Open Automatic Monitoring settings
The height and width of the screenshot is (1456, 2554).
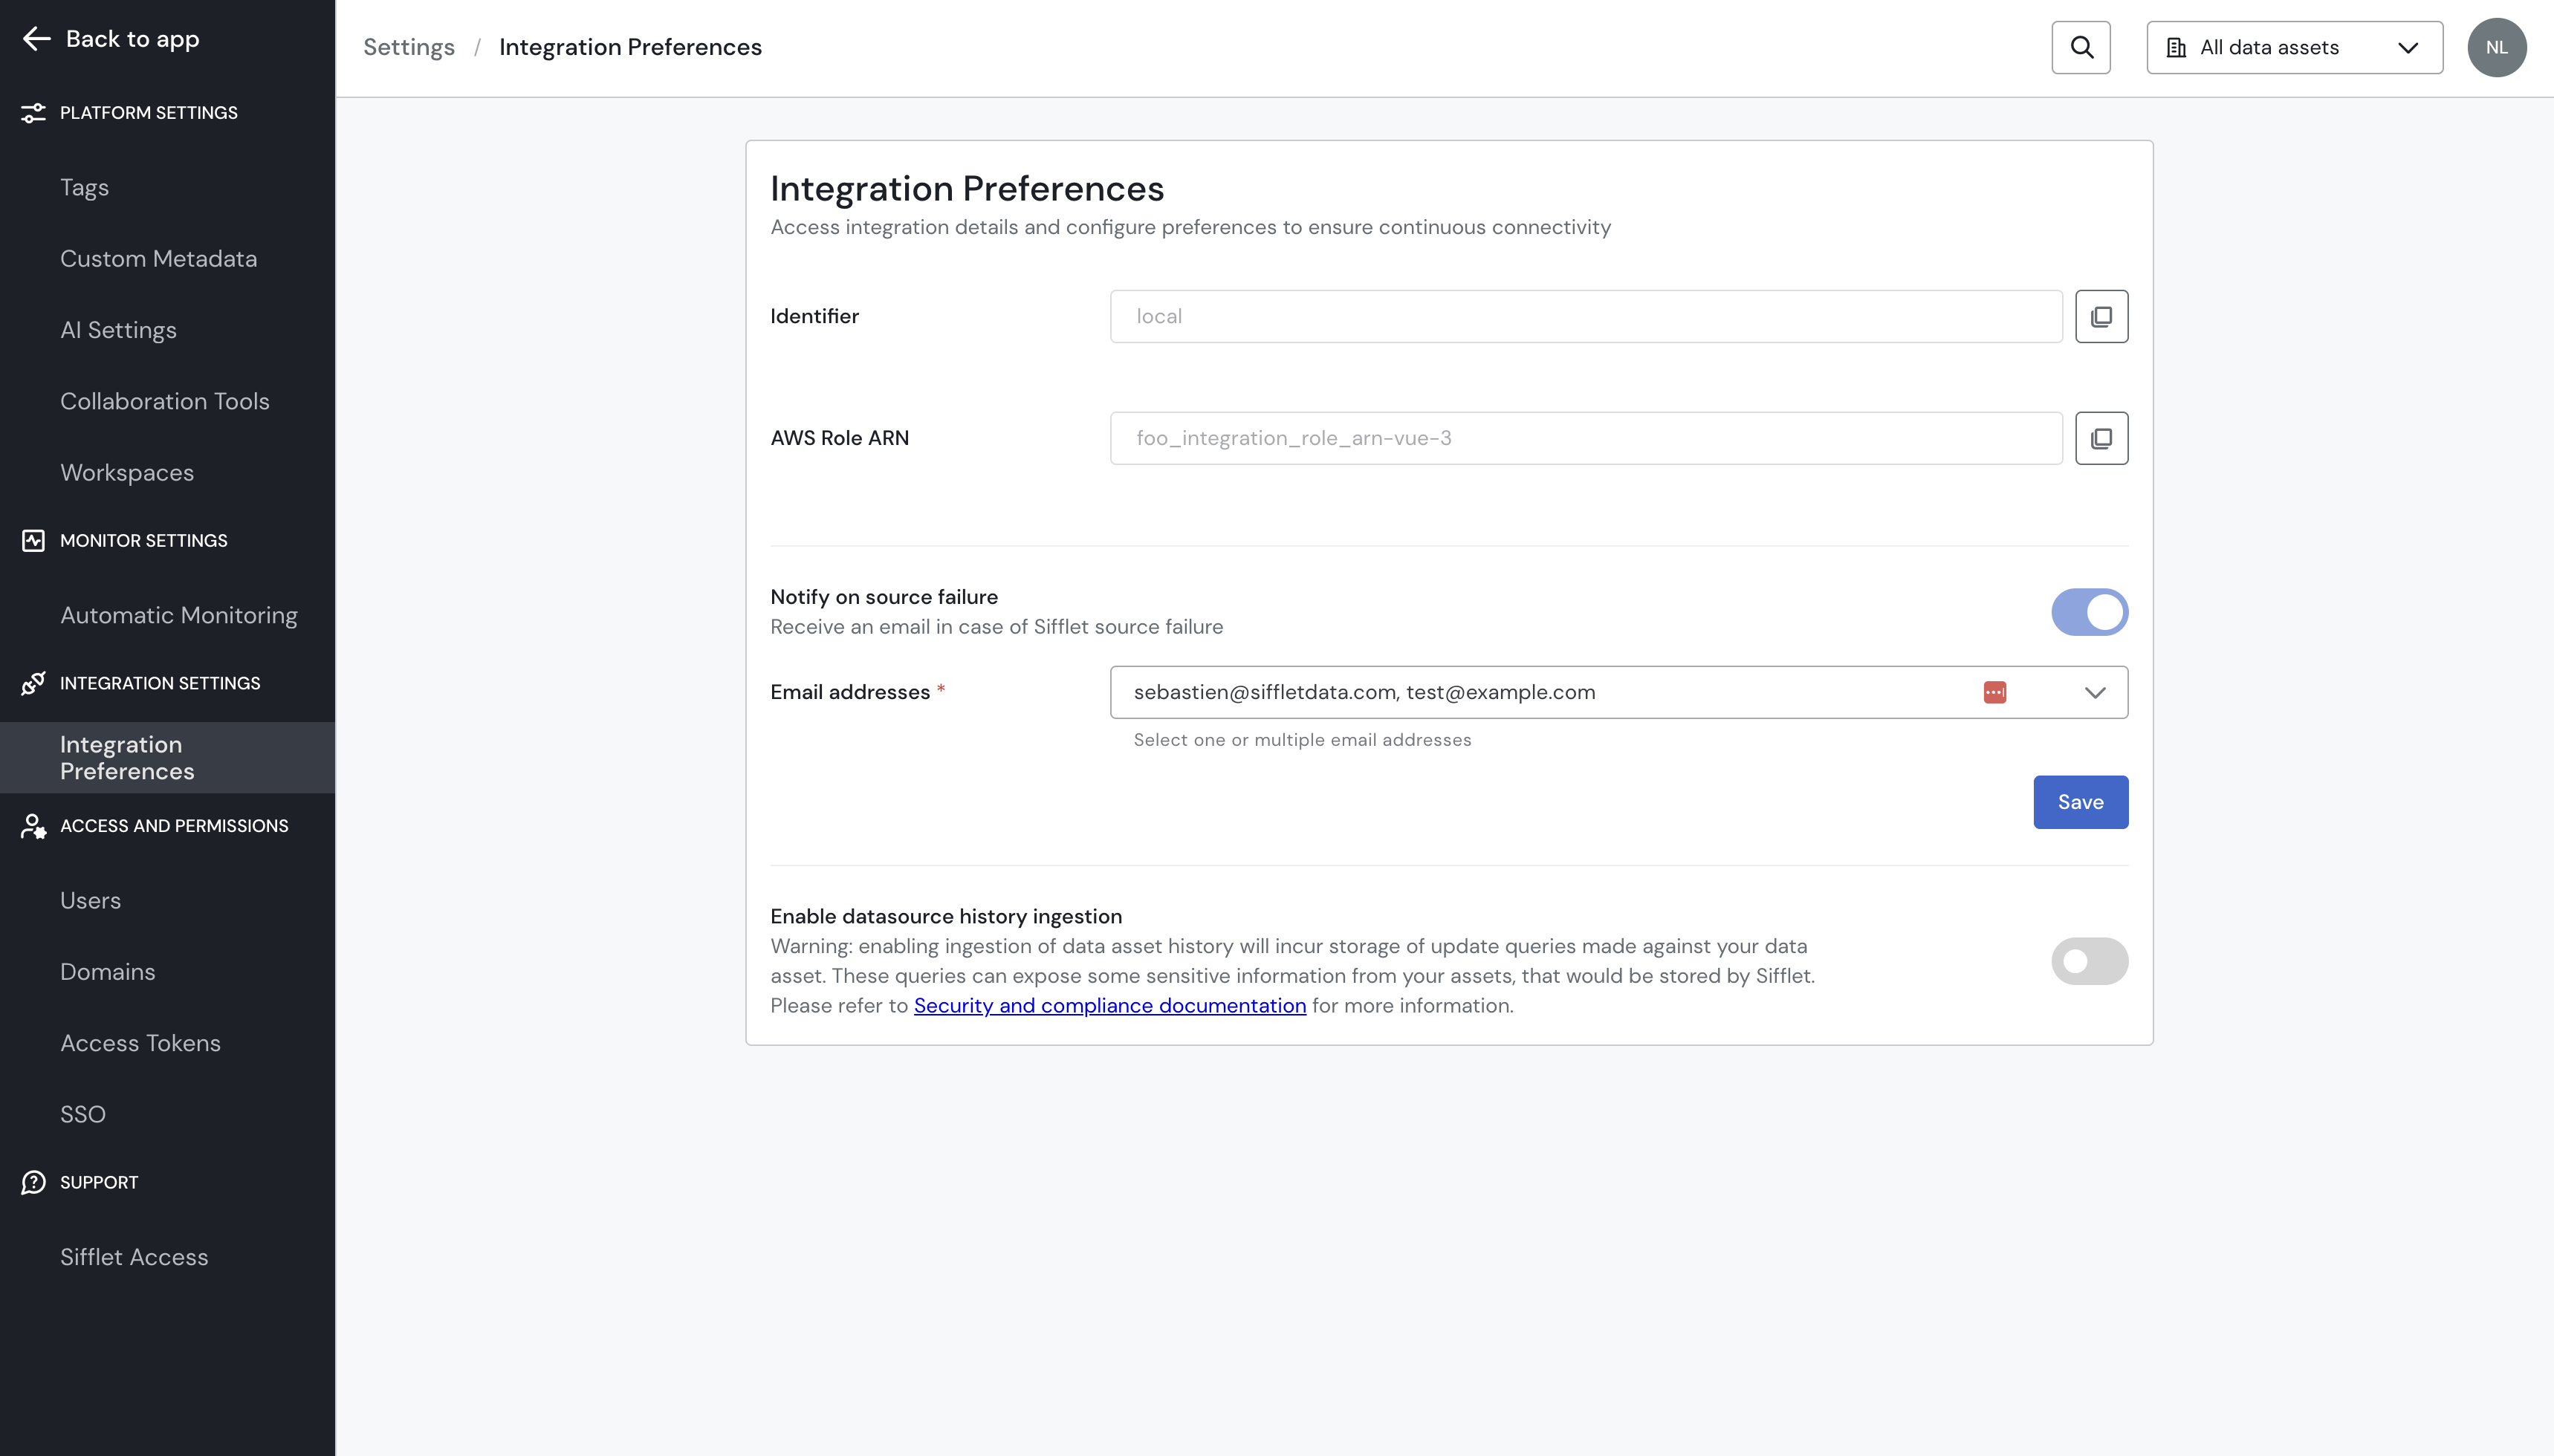point(179,615)
